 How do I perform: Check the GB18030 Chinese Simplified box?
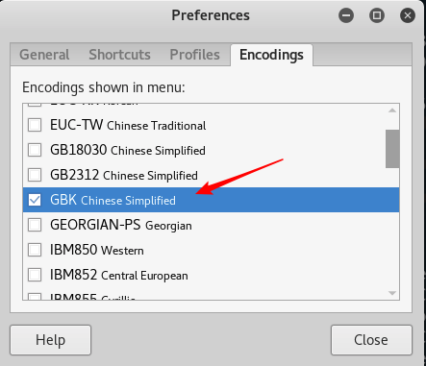[x=35, y=150]
